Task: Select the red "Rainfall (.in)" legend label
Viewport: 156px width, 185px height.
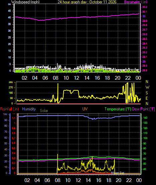Action: [9, 109]
